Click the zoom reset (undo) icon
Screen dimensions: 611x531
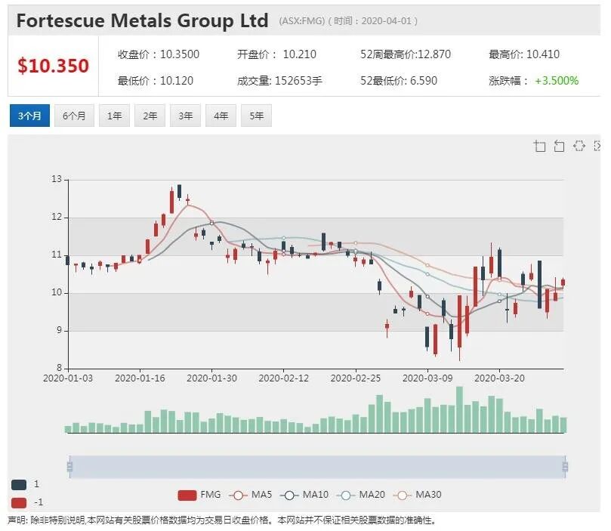(559, 146)
